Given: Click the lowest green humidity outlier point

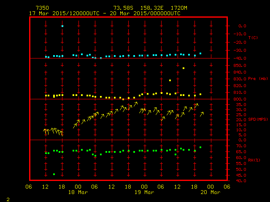Looking at the screenshot, I should point(54,174).
